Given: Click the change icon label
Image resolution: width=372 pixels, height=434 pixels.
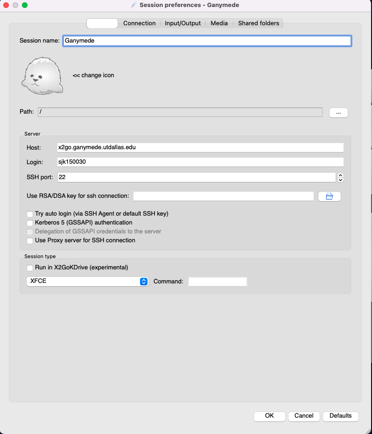Looking at the screenshot, I should pyautogui.click(x=93, y=75).
